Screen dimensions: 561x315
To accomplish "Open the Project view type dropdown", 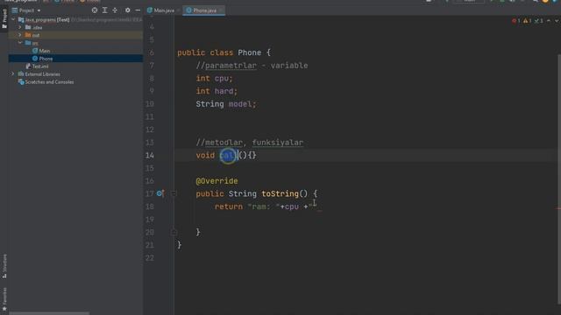I will (39, 10).
